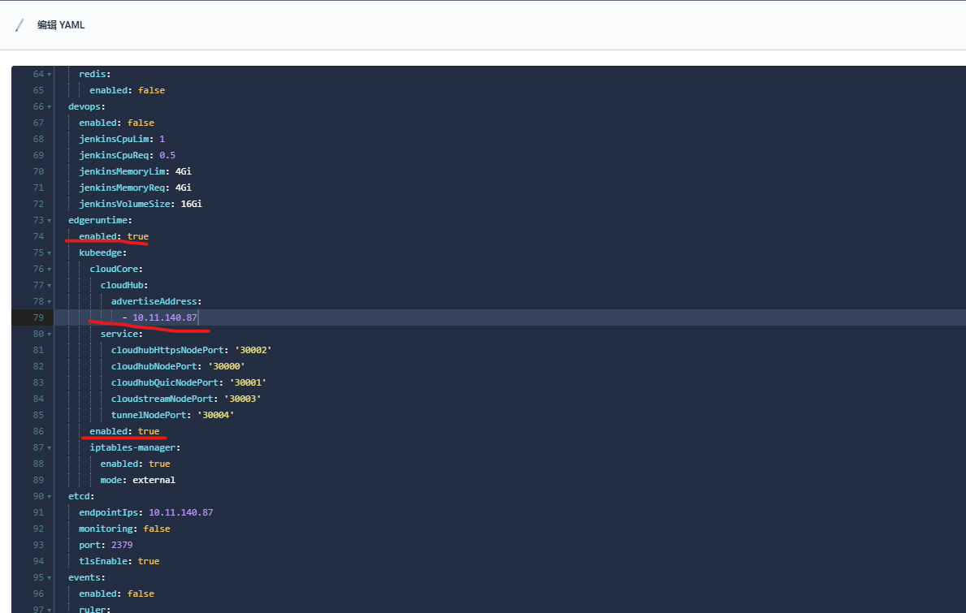Click the mode external value on line 89
This screenshot has width=966, height=613.
click(154, 480)
